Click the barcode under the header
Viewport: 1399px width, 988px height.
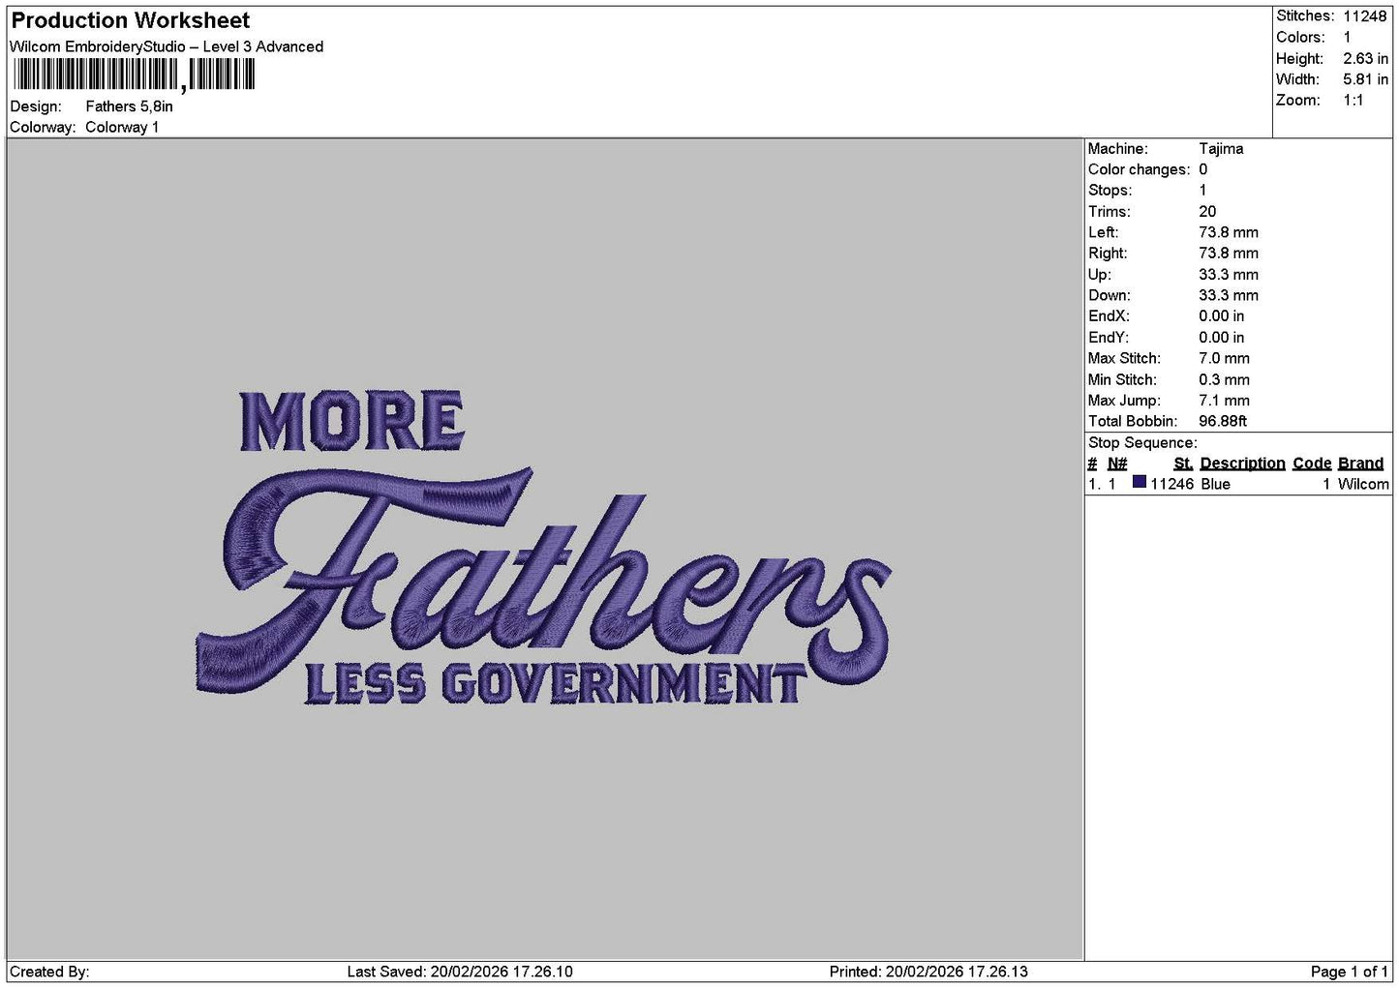135,75
